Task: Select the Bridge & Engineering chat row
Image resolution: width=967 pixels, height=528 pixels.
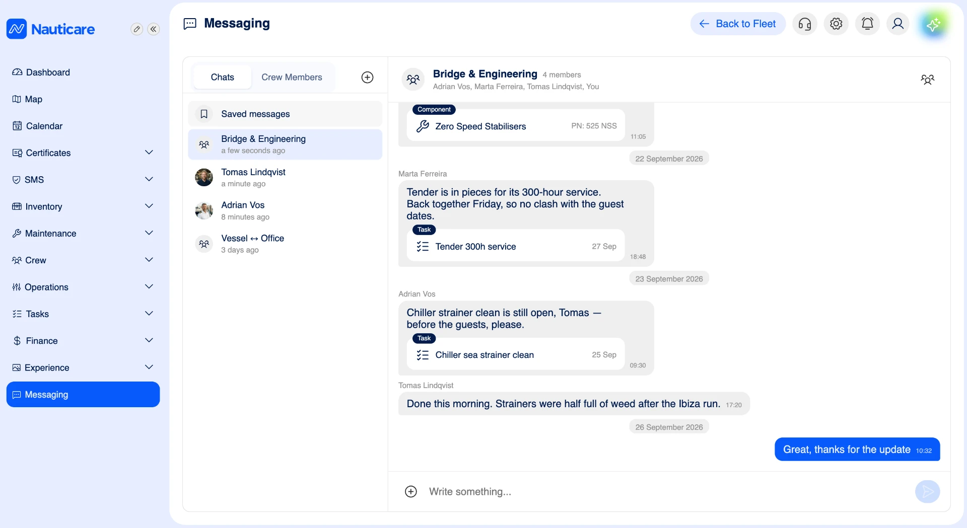Action: coord(285,144)
